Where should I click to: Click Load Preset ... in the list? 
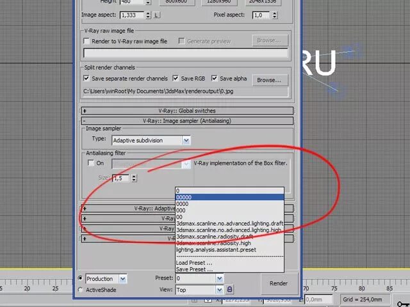coord(229,263)
